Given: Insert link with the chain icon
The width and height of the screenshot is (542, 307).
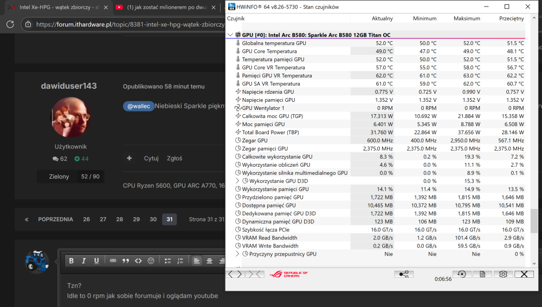Looking at the screenshot, I should coord(113,261).
